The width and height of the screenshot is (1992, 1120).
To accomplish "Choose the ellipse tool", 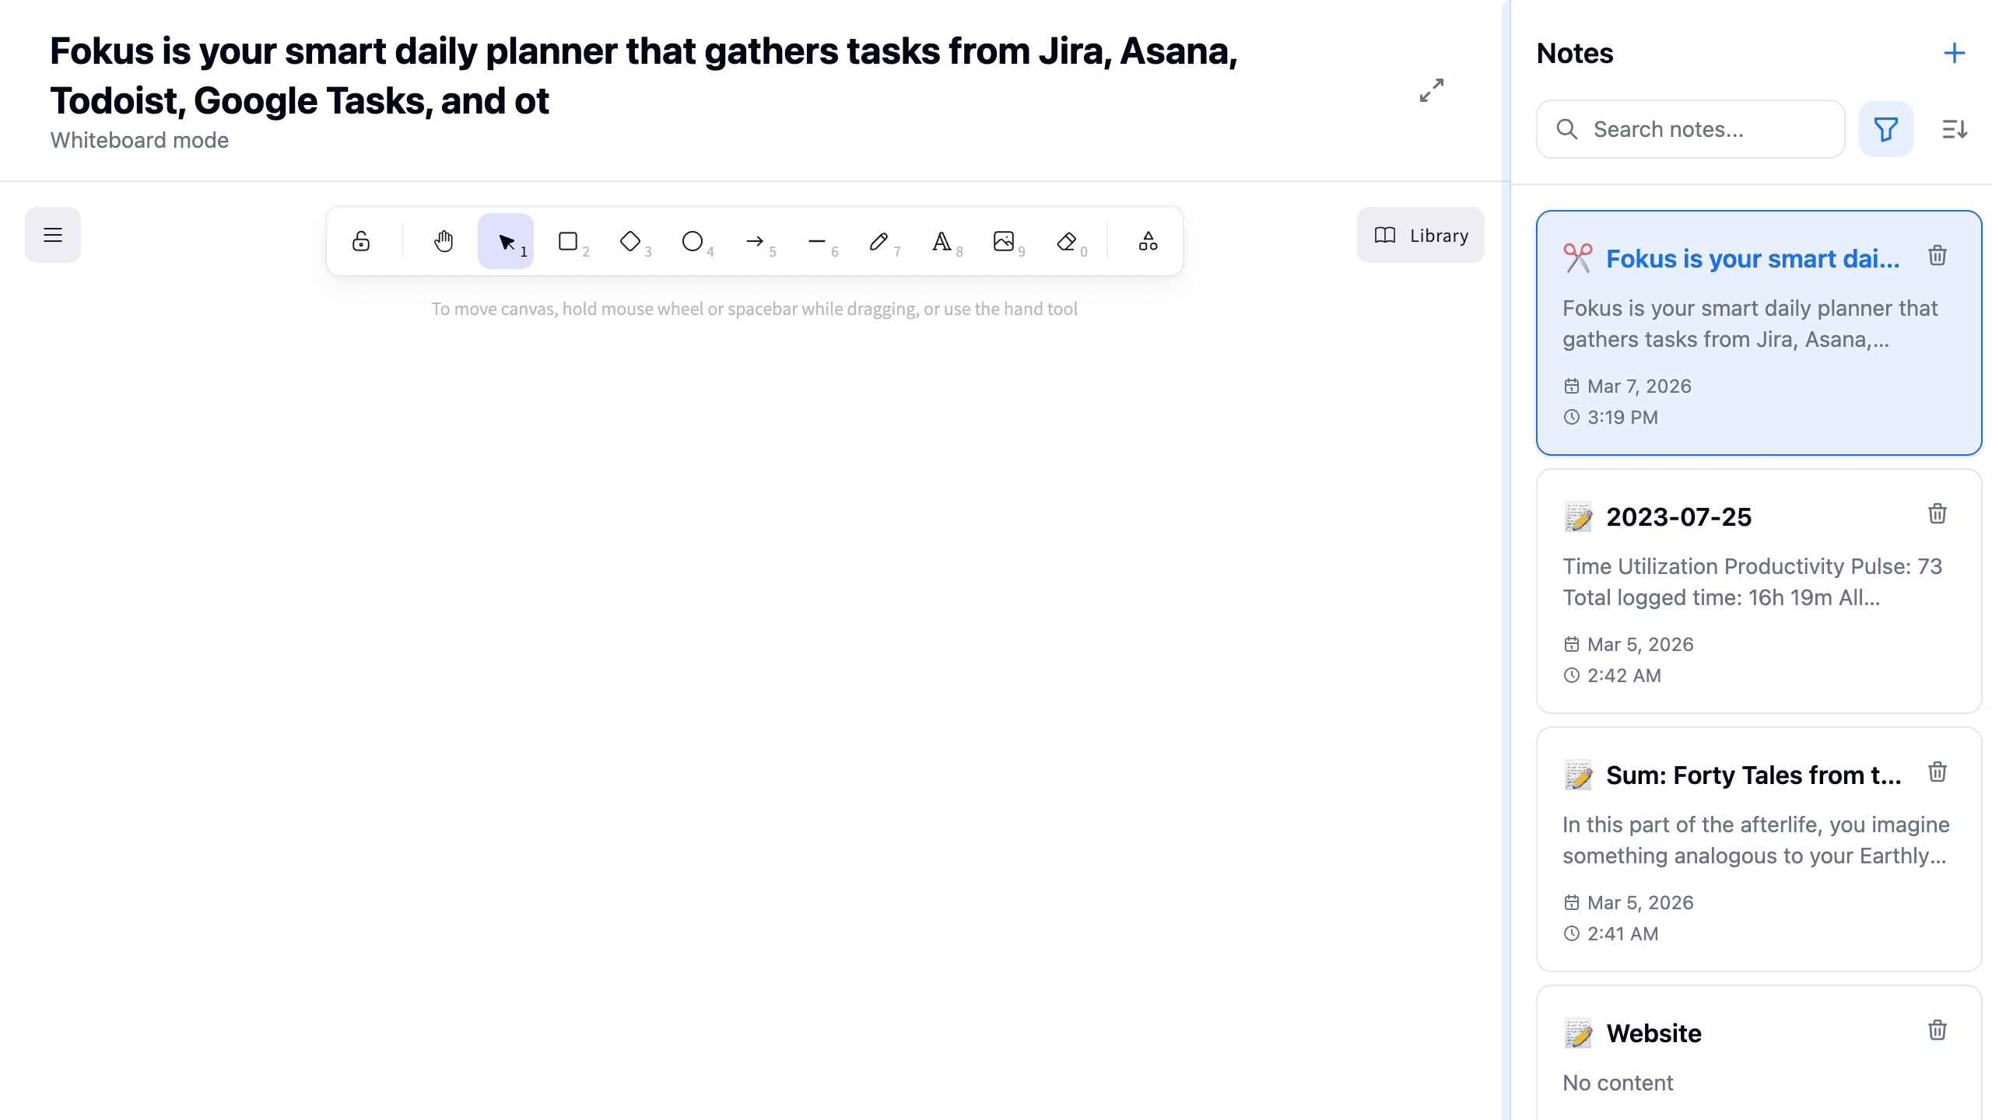I will tap(693, 241).
